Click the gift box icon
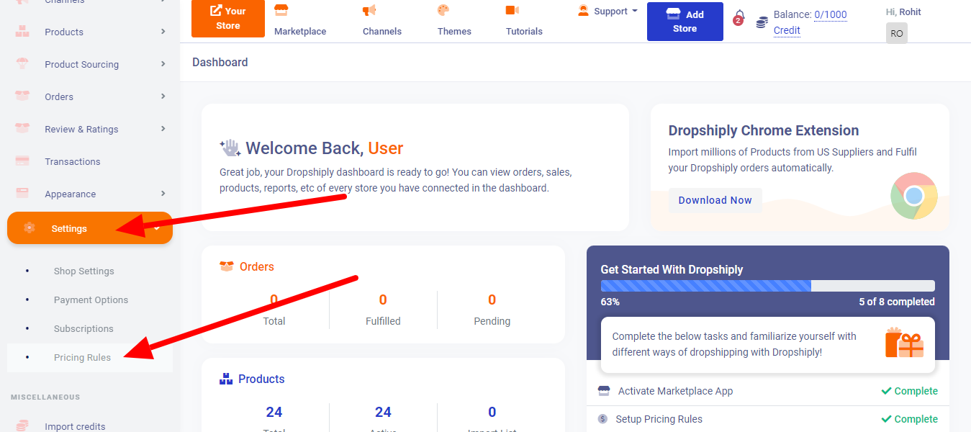Viewport: 971px width, 432px height. pyautogui.click(x=905, y=343)
